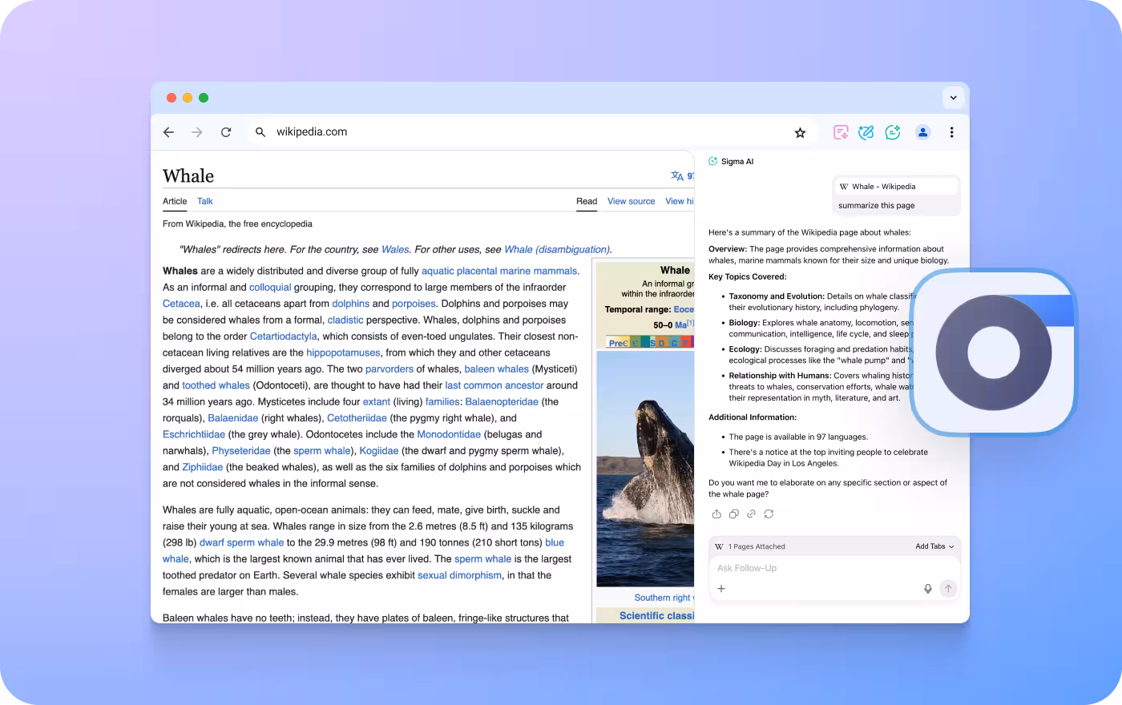1122x705 pixels.
Task: Click the Whale - Wikipedia attached page chip
Action: pyautogui.click(x=896, y=187)
